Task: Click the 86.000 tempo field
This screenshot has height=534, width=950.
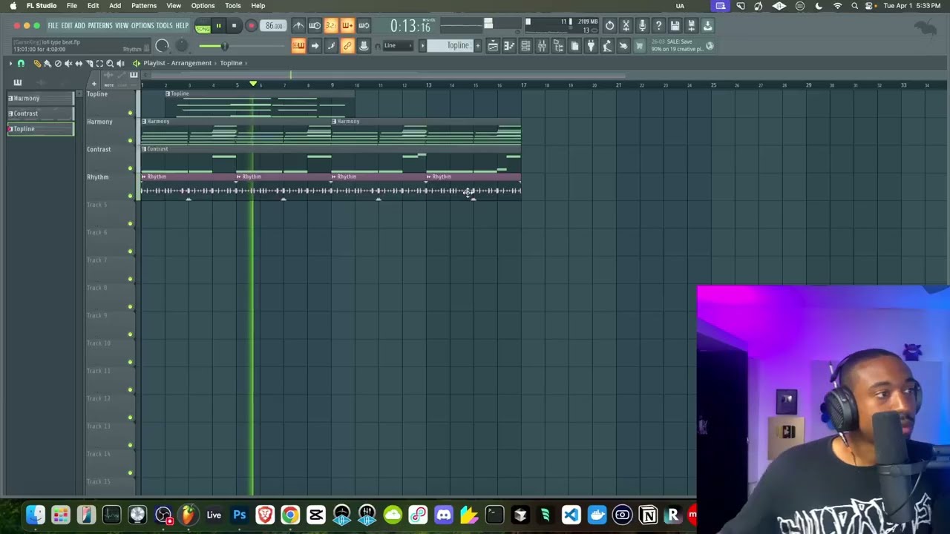Action: [274, 26]
